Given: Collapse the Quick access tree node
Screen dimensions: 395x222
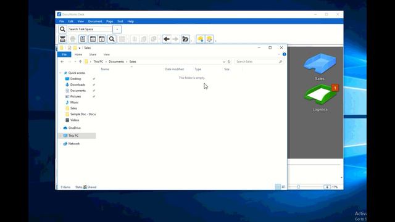Looking at the screenshot, I should coord(60,73).
